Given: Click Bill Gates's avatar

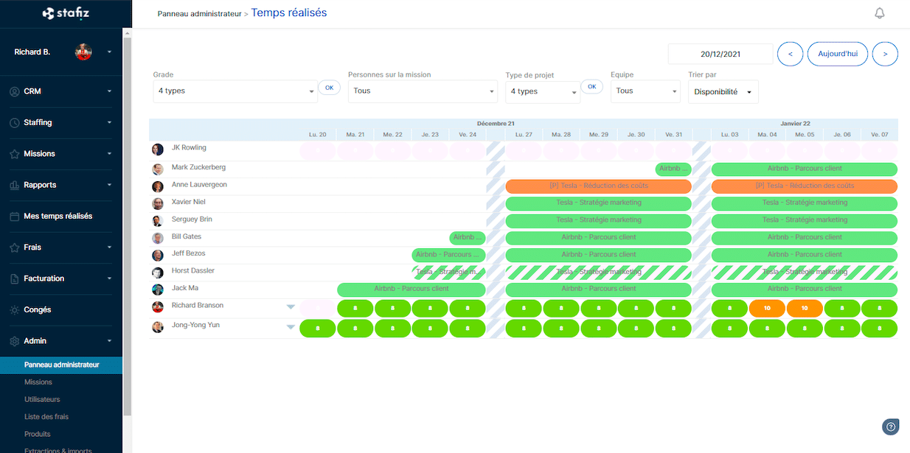Looking at the screenshot, I should click(x=158, y=238).
